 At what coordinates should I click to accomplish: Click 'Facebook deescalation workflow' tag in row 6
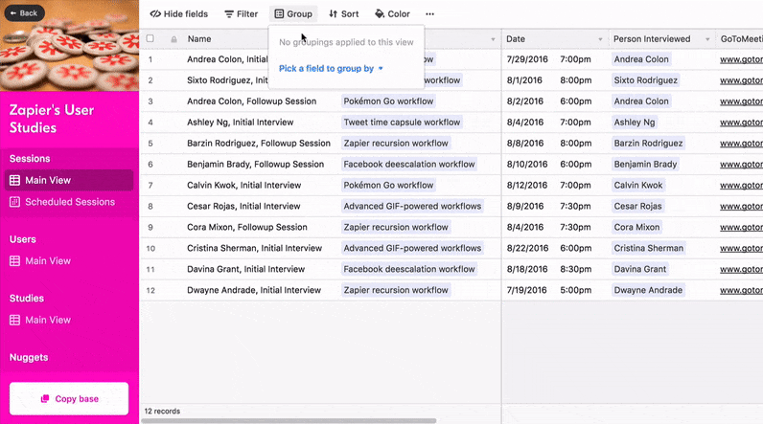click(x=409, y=165)
